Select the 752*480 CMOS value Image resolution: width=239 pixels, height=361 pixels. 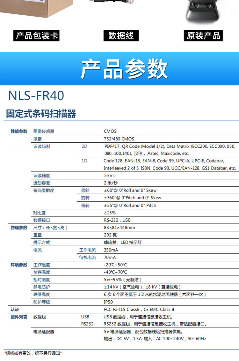(x=119, y=139)
